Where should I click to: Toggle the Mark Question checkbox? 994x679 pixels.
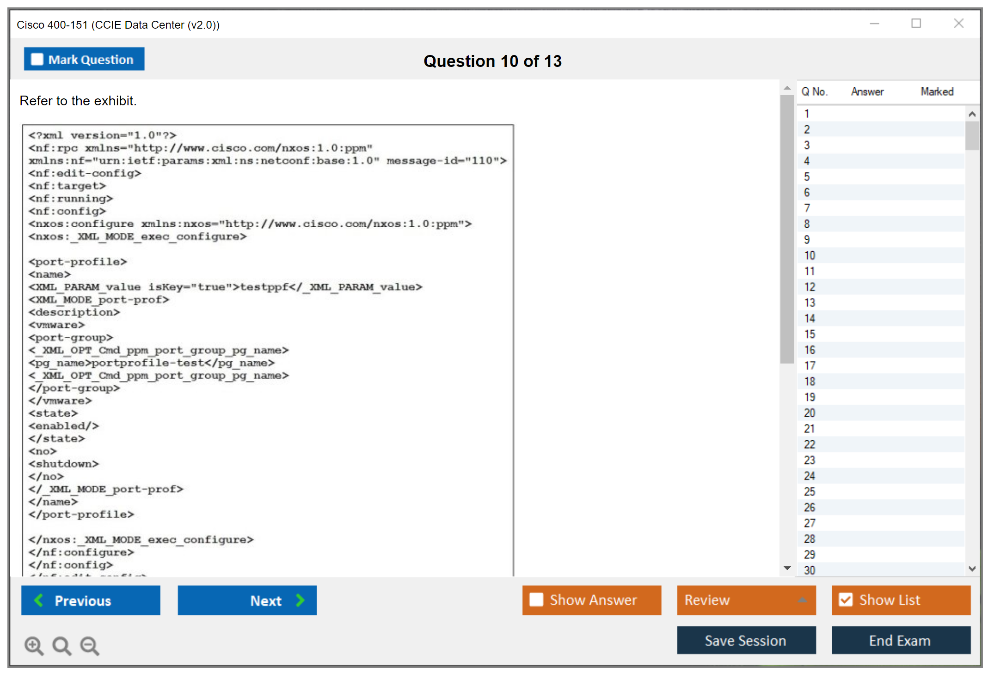tap(37, 60)
